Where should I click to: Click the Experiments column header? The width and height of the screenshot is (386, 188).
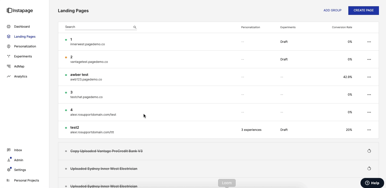click(x=288, y=27)
